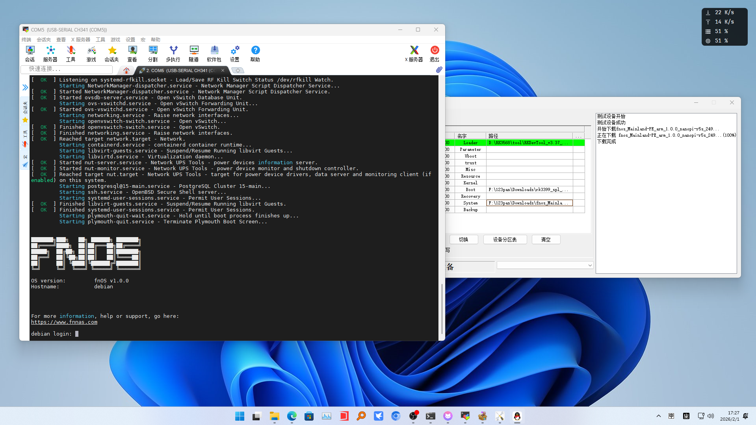This screenshot has width=756, height=425.
Task: Open the 终端 (Terminal) menu
Action: click(26, 40)
